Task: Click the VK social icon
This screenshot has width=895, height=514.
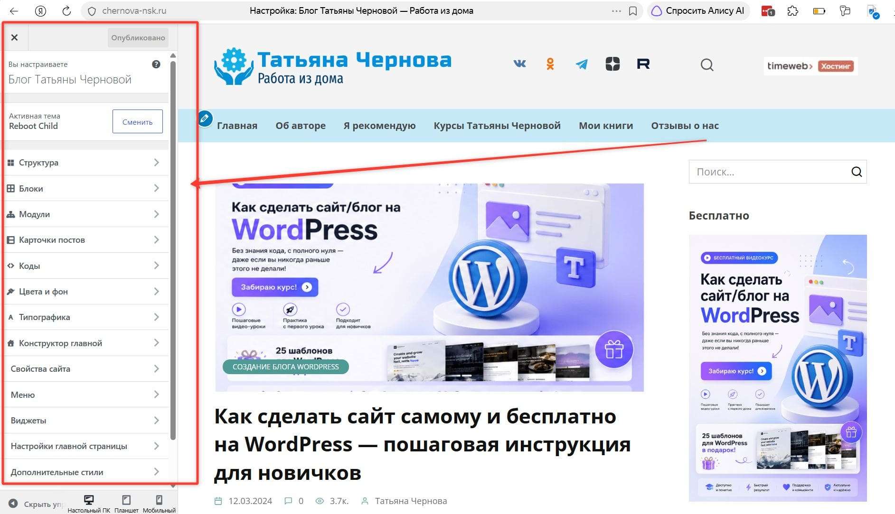Action: (520, 64)
